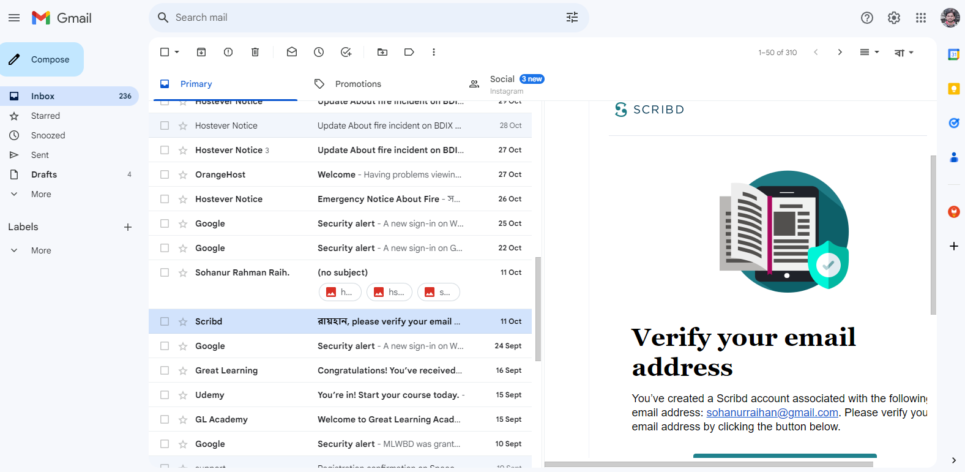Show advanced search options
Image resolution: width=965 pixels, height=472 pixels.
(x=572, y=18)
